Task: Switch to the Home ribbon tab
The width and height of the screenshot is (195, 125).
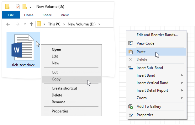Action: coord(29,15)
